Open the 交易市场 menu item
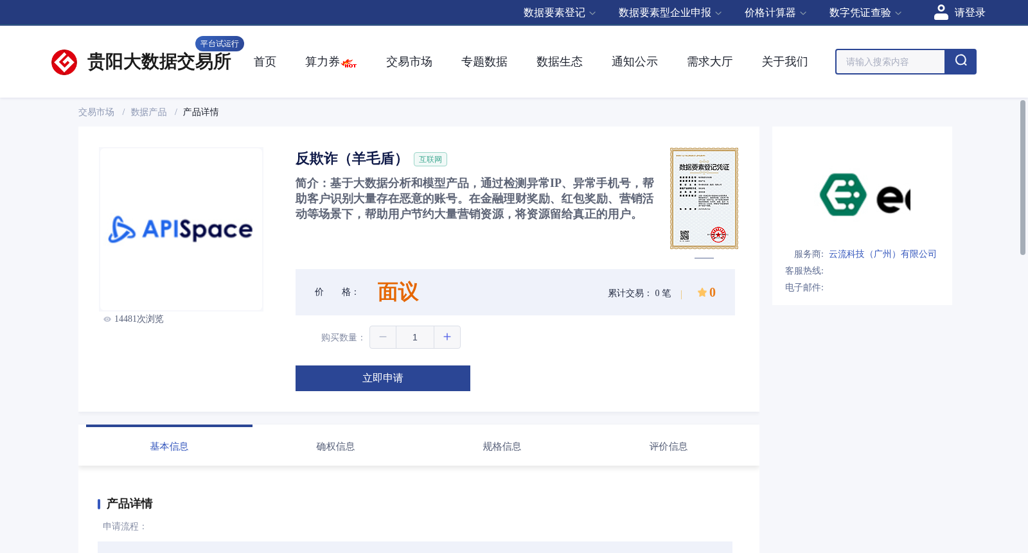The width and height of the screenshot is (1028, 553). pos(409,62)
